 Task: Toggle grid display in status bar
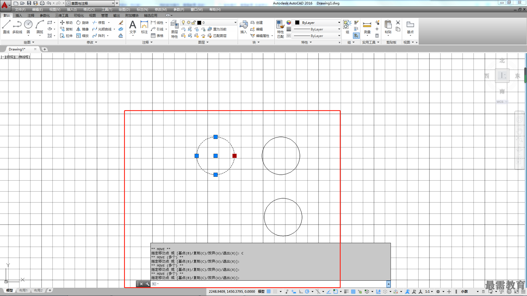click(269, 292)
